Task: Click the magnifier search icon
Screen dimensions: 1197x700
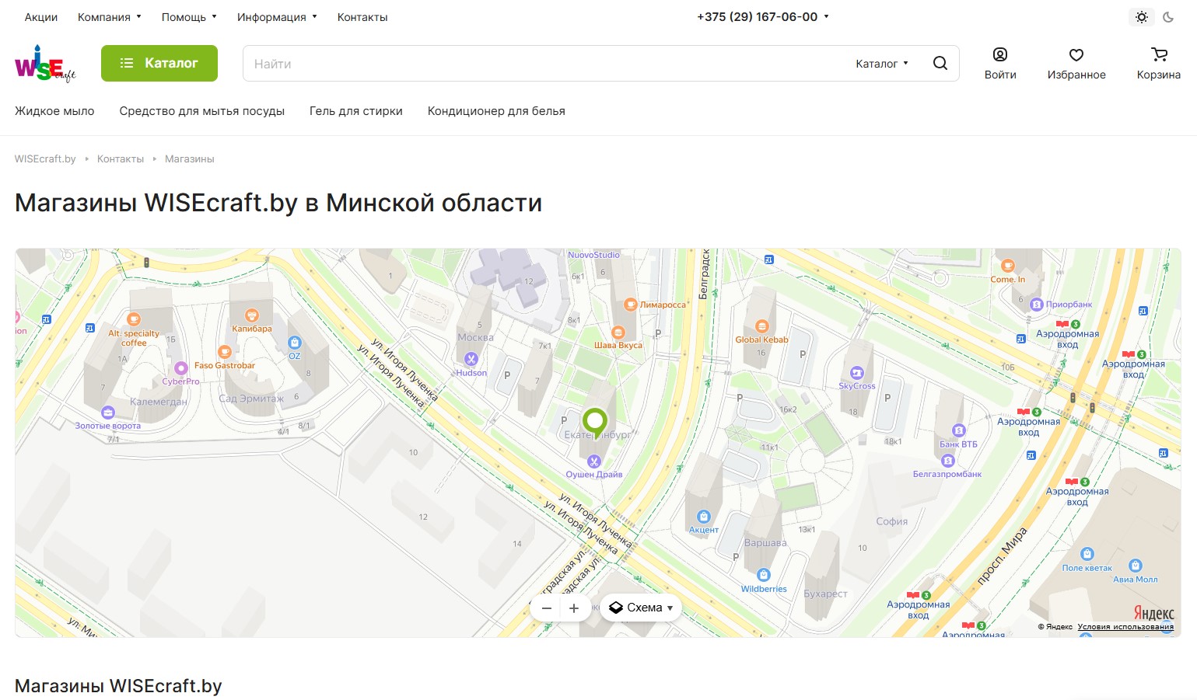Action: click(x=940, y=64)
